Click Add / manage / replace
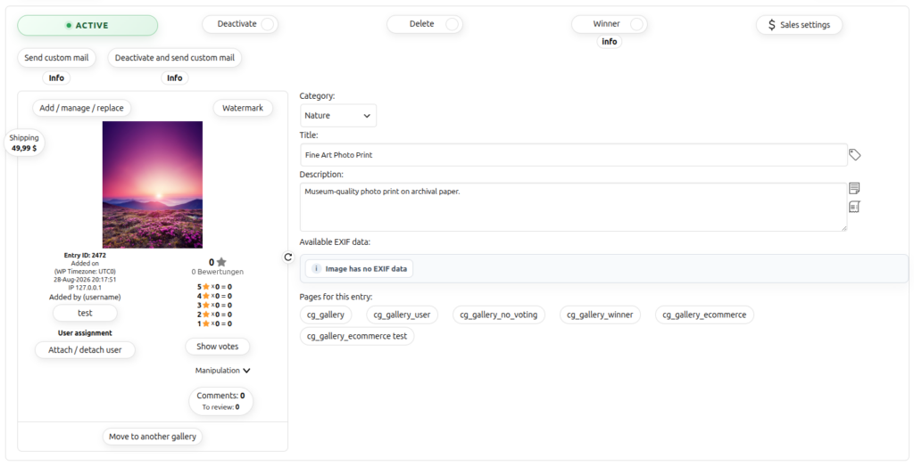Viewport: 914px width, 466px height. (x=81, y=108)
